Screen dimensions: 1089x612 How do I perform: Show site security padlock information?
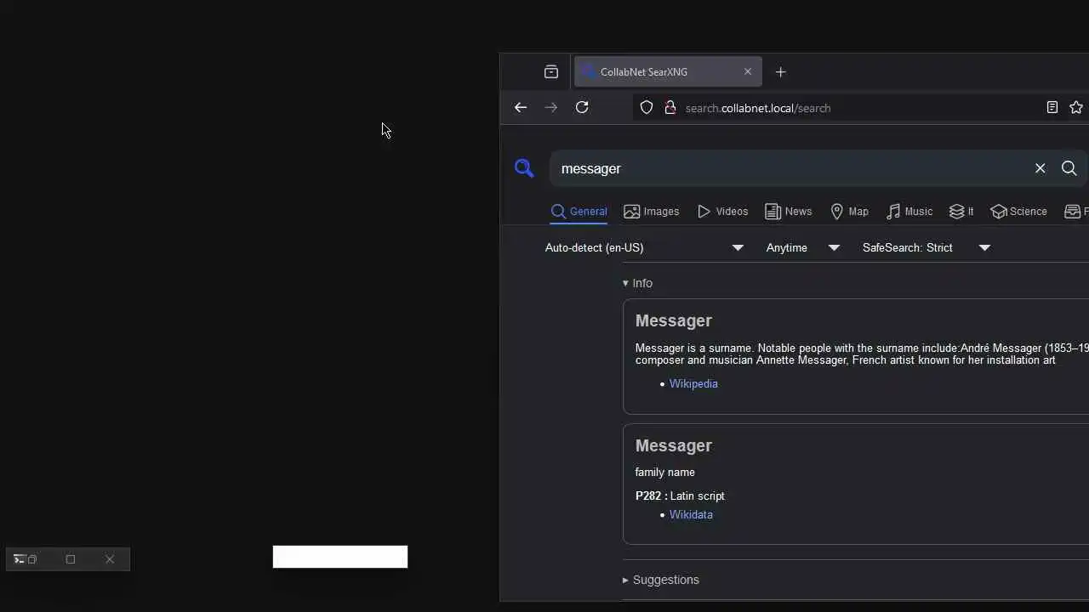(x=670, y=108)
